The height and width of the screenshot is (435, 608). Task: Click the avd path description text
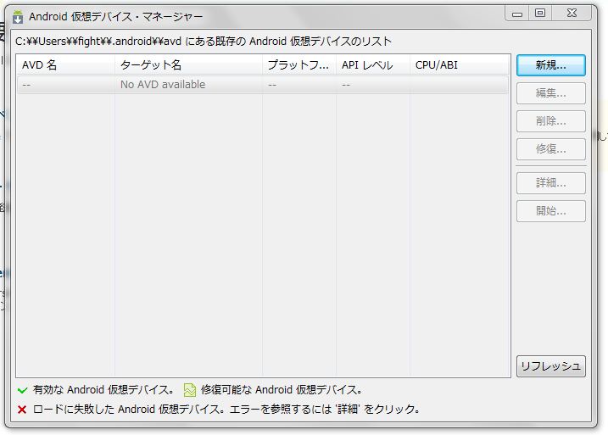click(204, 41)
